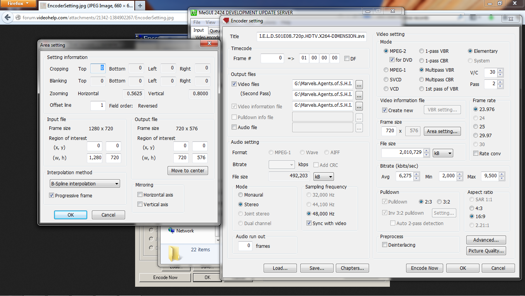Image resolution: width=525 pixels, height=296 pixels.
Task: Open File menu in MeGUI window
Action: (197, 22)
